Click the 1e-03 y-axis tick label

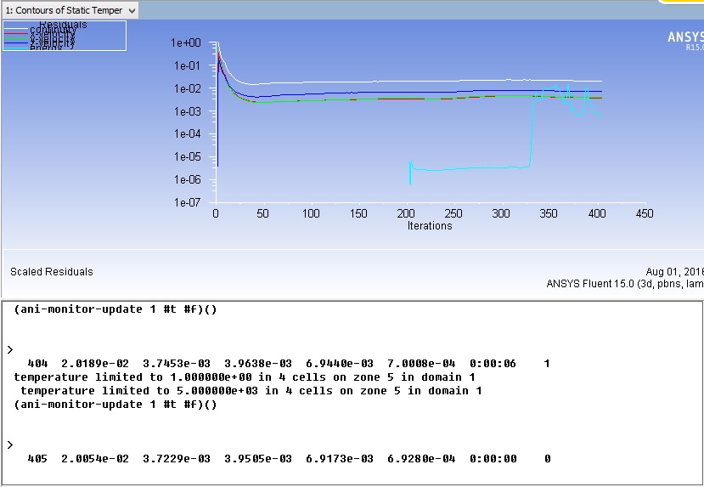(187, 111)
